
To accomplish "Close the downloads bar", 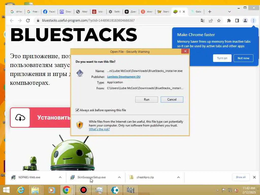I will [254, 177].
